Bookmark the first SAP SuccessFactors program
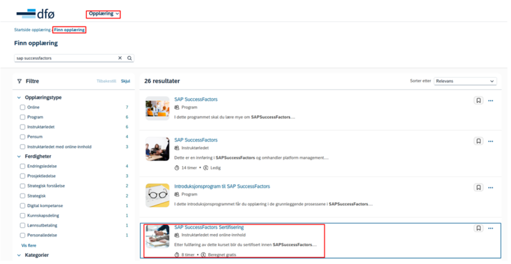Viewport: 511px width, 264px height. point(478,101)
